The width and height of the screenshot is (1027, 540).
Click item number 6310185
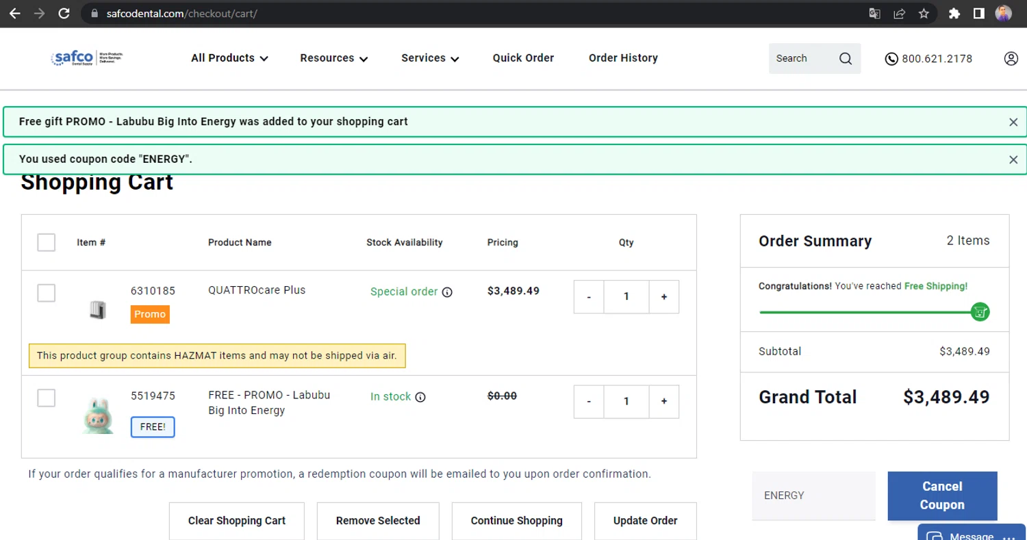[153, 291]
